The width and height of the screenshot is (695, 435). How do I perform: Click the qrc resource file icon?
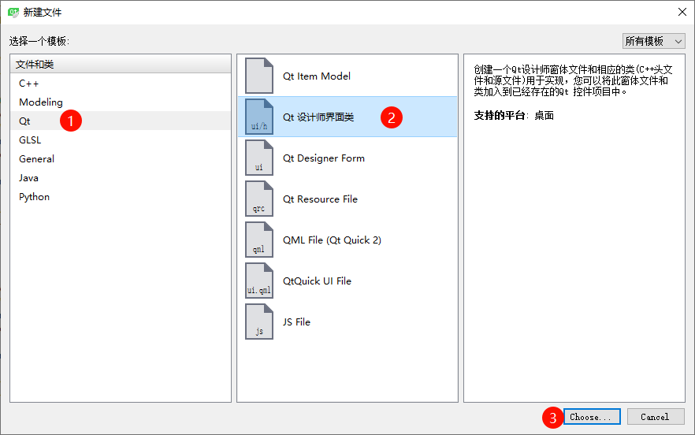tap(259, 199)
